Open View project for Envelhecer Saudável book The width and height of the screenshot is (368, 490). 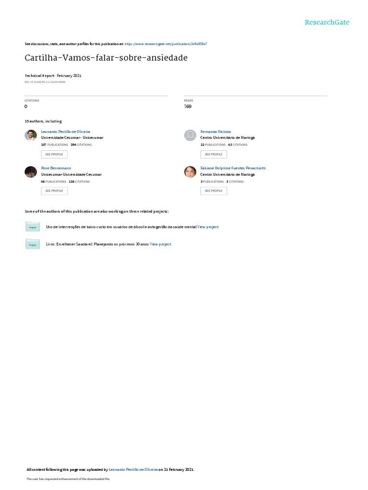tap(160, 244)
